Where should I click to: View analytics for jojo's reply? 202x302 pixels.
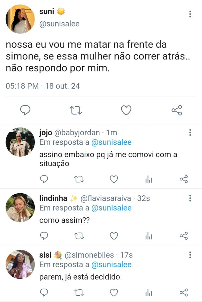pos(149,179)
